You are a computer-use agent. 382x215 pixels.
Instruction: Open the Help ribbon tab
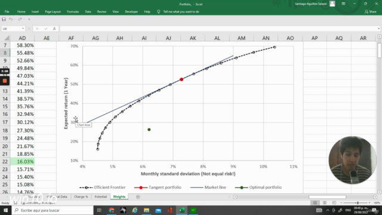[147, 12]
